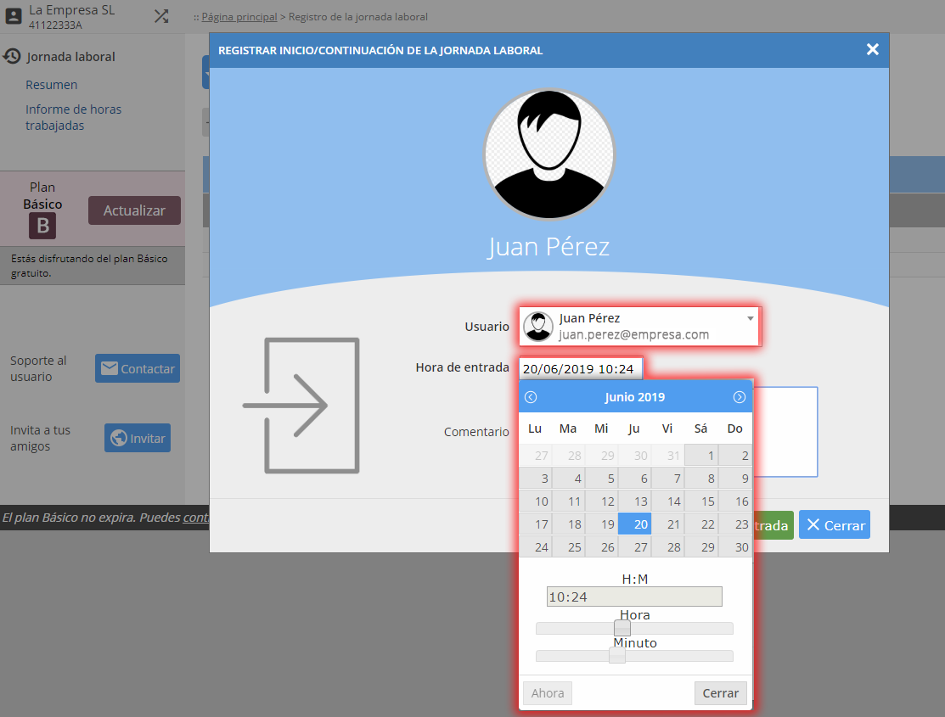Image resolution: width=945 pixels, height=717 pixels.
Task: Select day 29 in the bottom calendar row
Action: (701, 547)
